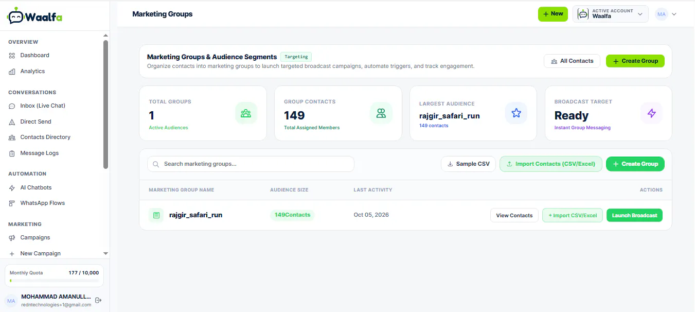Click the rajgir_safari_run row list icon
This screenshot has width=695, height=312.
pyautogui.click(x=156, y=215)
